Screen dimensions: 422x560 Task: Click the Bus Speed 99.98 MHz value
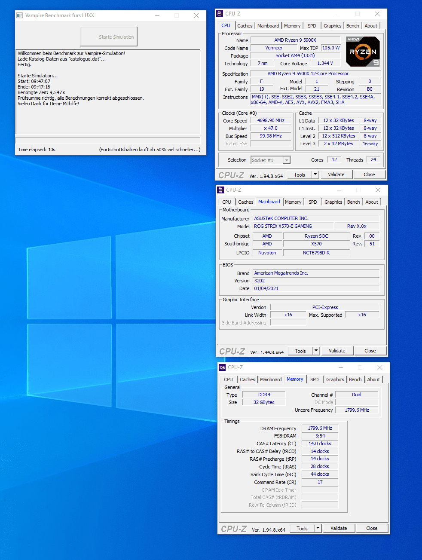tap(271, 136)
